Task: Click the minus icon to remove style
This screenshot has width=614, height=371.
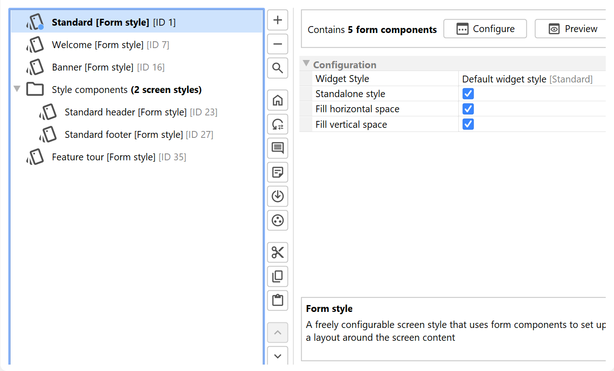Action: coord(277,44)
